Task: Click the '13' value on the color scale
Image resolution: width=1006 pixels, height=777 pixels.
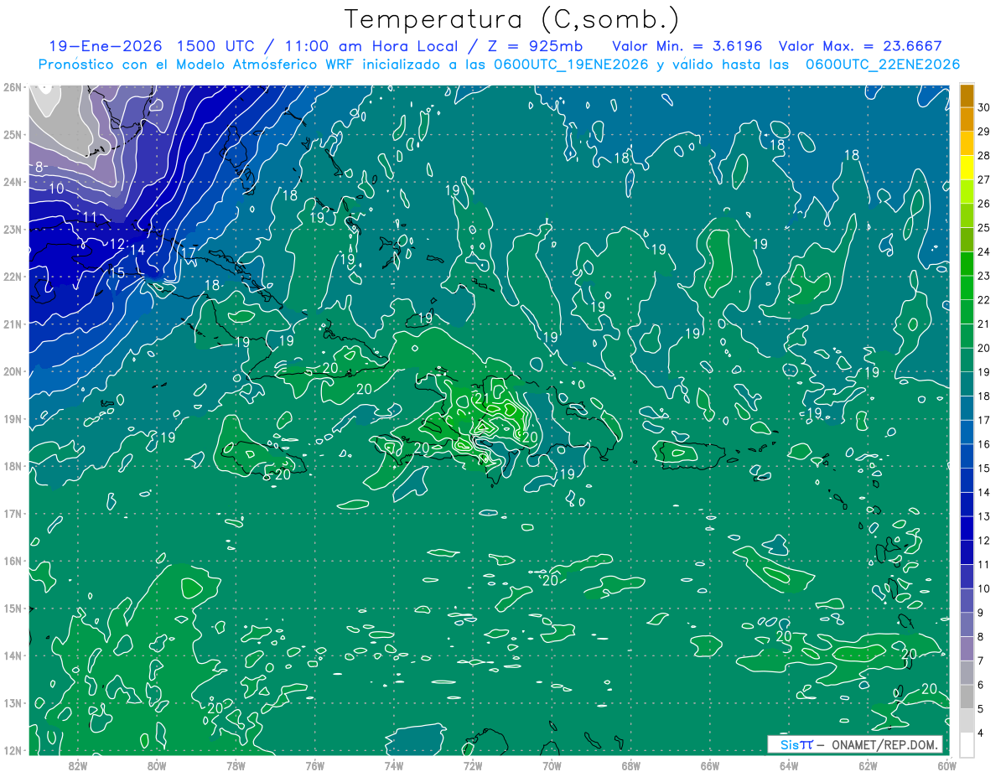Action: 984,516
